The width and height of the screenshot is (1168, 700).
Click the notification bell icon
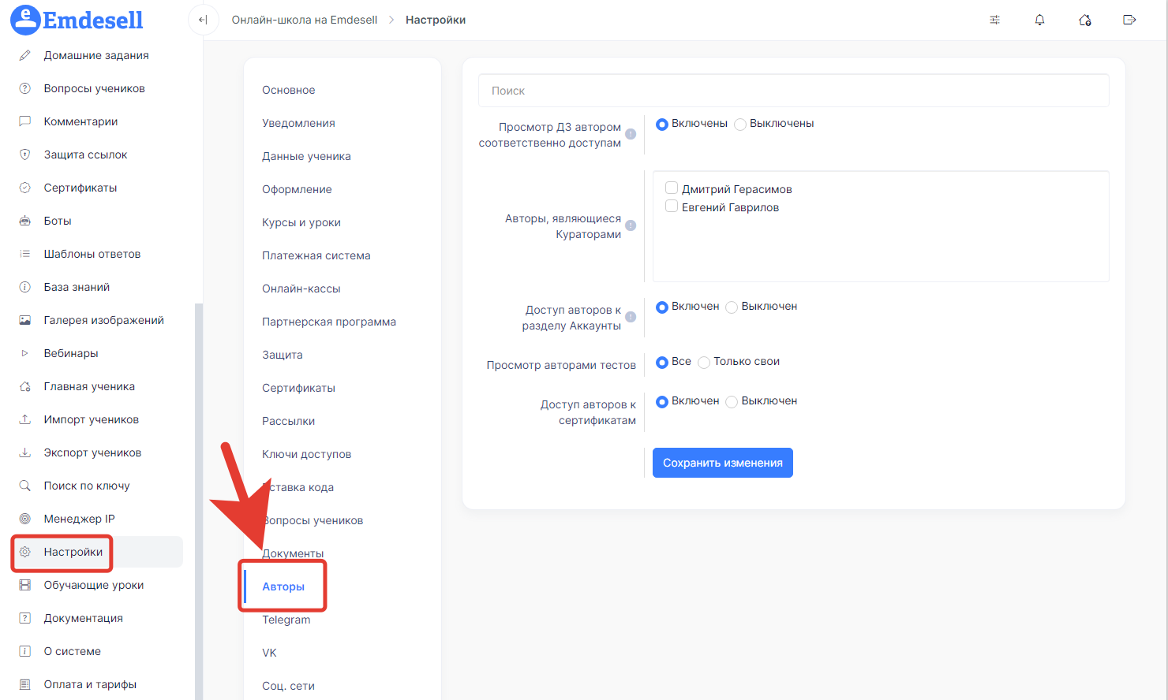pos(1039,20)
